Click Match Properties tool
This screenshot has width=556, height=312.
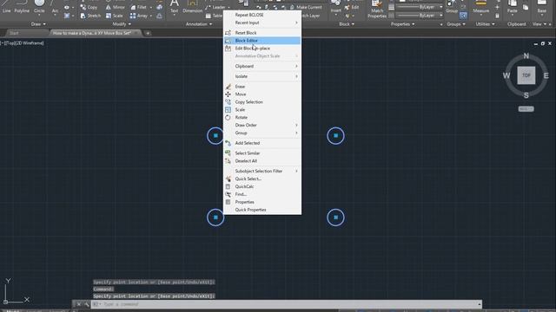[377, 10]
